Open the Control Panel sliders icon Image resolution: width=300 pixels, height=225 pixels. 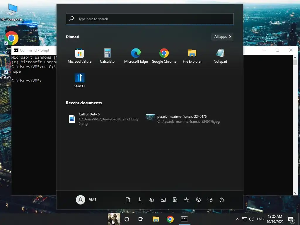[x=187, y=200]
